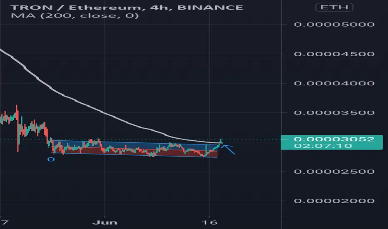The height and width of the screenshot is (229, 388).
Task: Select the MA (200, close, 0) indicator label
Action: (x=75, y=16)
